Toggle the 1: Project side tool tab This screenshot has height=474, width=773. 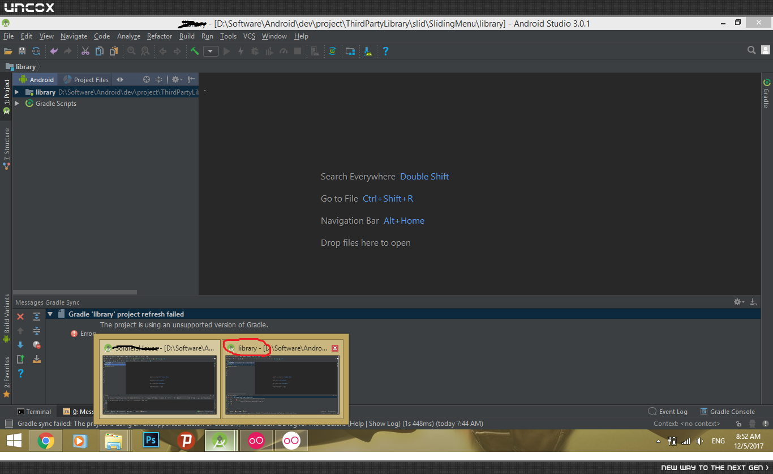(7, 96)
